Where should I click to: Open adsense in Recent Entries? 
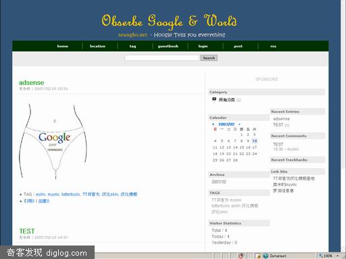(x=281, y=119)
